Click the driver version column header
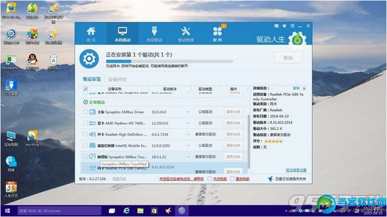The image size is (387, 217). point(170,89)
